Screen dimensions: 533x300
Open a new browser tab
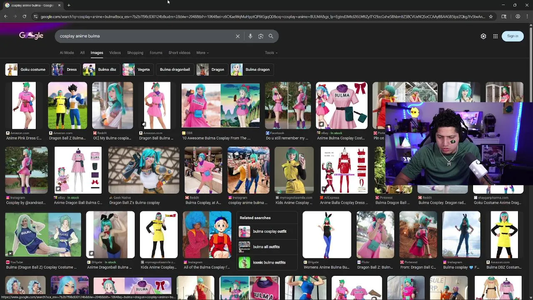[69, 5]
